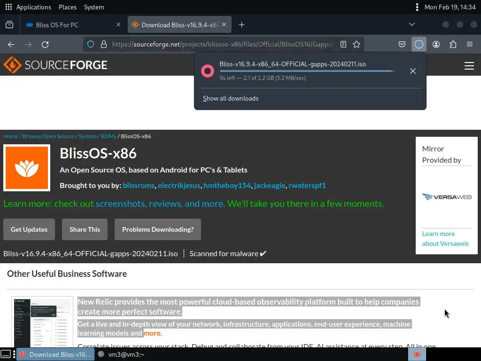
Task: Open the Firefox account icon
Action: tap(436, 45)
